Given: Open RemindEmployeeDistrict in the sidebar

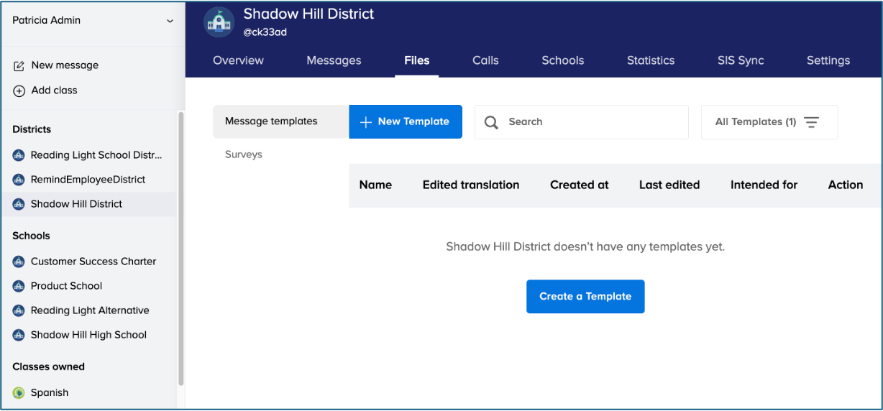Looking at the screenshot, I should pyautogui.click(x=88, y=180).
